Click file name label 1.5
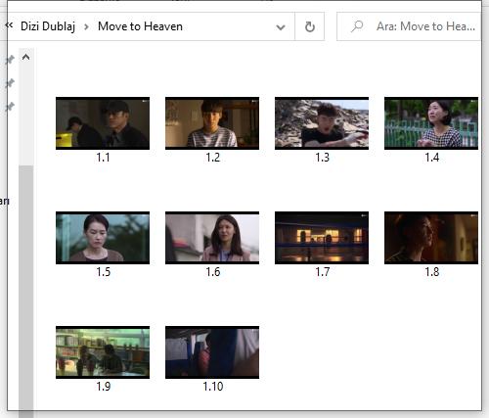The height and width of the screenshot is (418, 489). pos(104,272)
